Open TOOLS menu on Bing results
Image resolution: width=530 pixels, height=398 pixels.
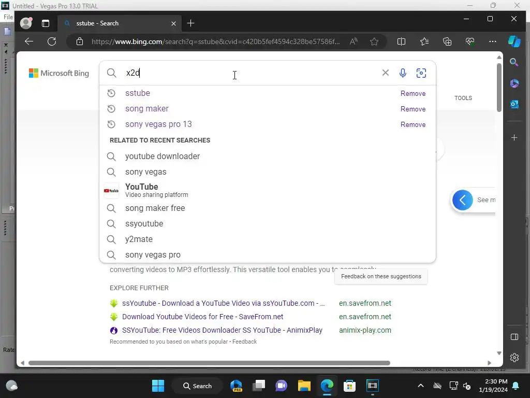(463, 98)
